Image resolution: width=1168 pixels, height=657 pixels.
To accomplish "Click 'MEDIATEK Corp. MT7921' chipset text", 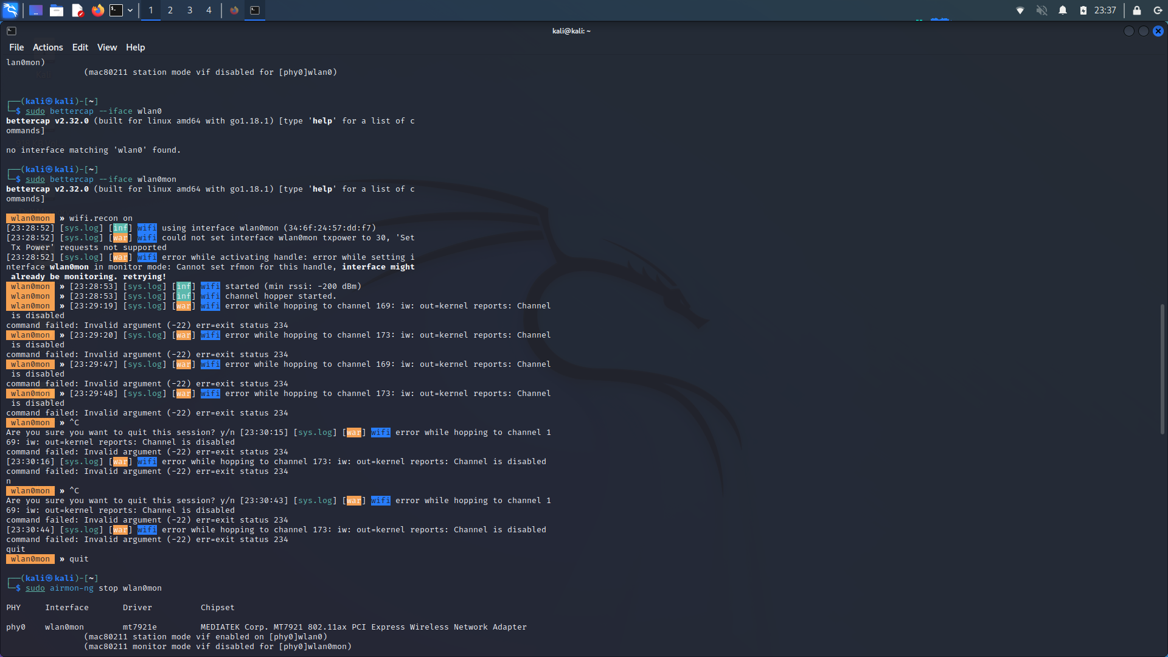I will [x=252, y=627].
